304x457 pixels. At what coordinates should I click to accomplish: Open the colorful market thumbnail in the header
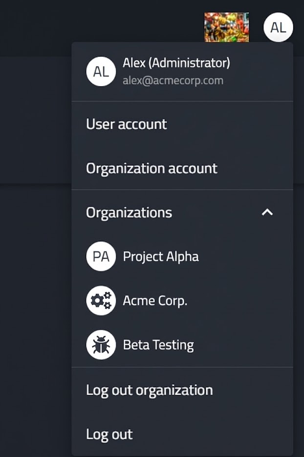[x=227, y=27]
